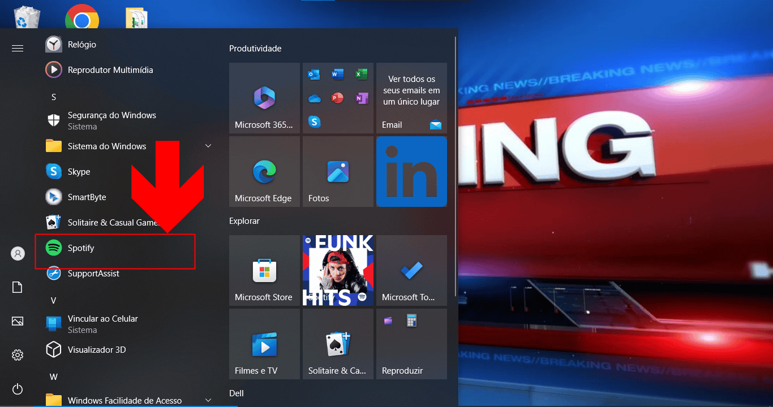Open Outlook in the Office tile group
Viewport: 773px width, 407px height.
click(x=314, y=75)
